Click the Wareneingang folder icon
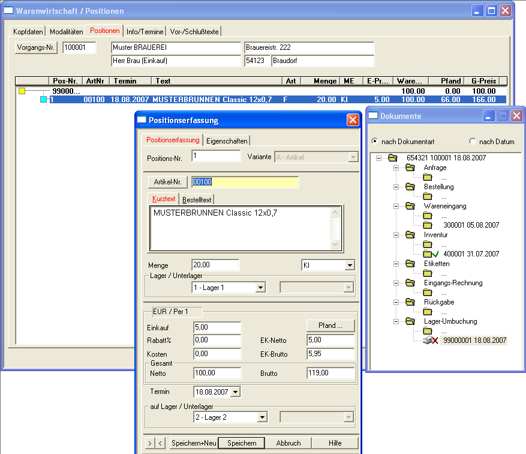This screenshot has width=526, height=454. click(410, 206)
